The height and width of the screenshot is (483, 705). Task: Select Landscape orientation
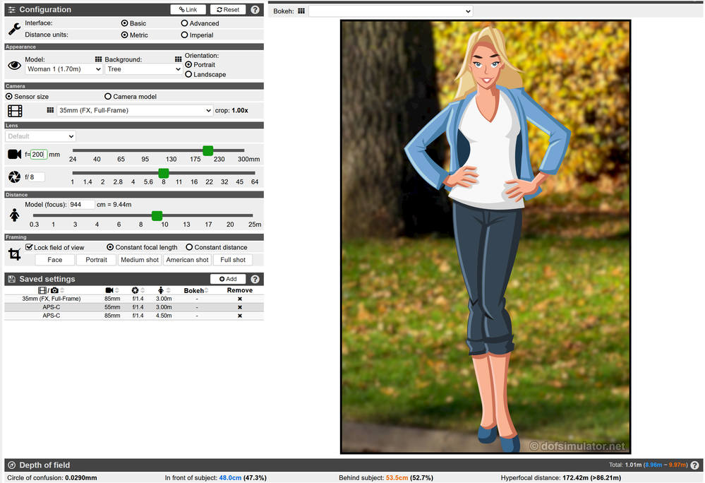coord(188,74)
